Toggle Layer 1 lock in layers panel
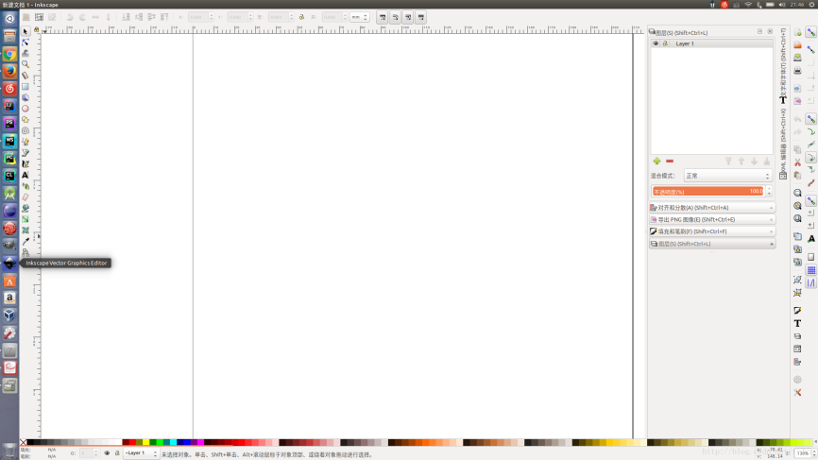818x460 pixels. (x=665, y=43)
